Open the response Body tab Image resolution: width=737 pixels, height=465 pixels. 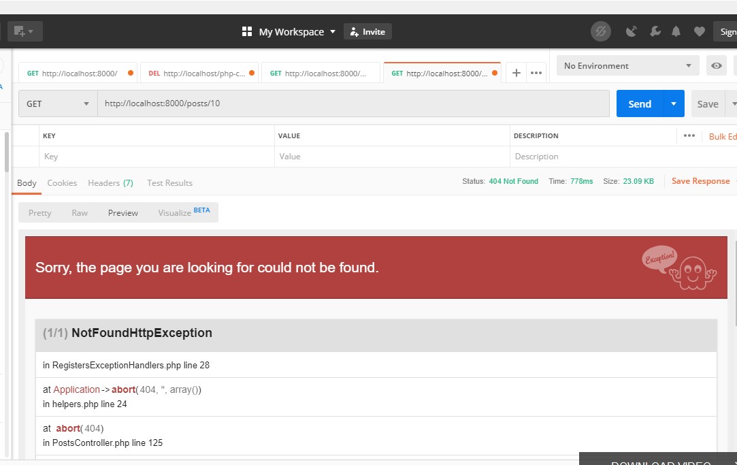pyautogui.click(x=27, y=183)
